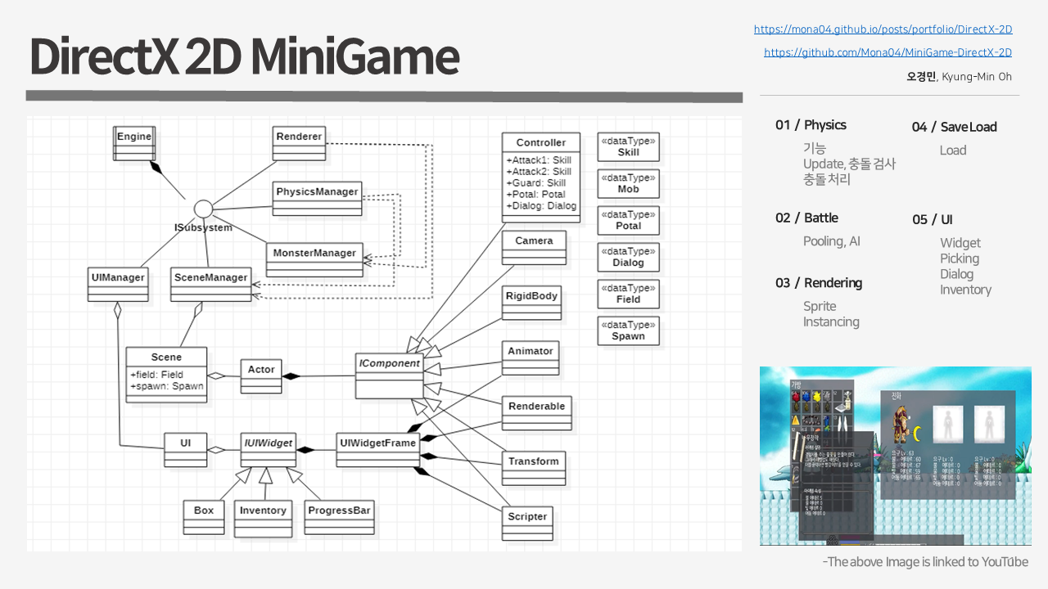Select the Actor class box

261,377
